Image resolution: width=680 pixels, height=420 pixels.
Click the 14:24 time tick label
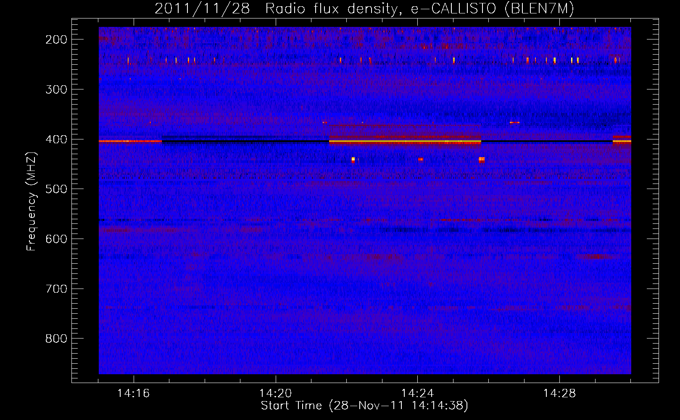click(x=418, y=394)
